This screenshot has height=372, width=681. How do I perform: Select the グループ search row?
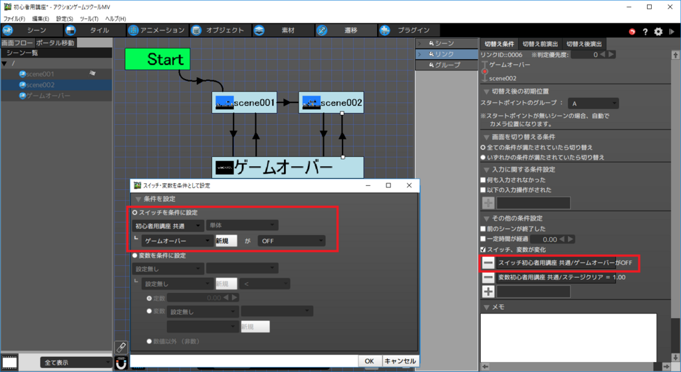coord(447,65)
